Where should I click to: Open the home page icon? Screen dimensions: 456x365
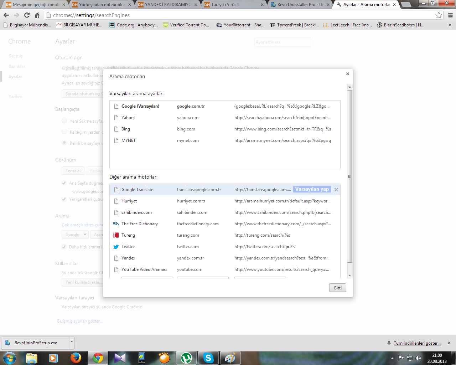[37, 15]
